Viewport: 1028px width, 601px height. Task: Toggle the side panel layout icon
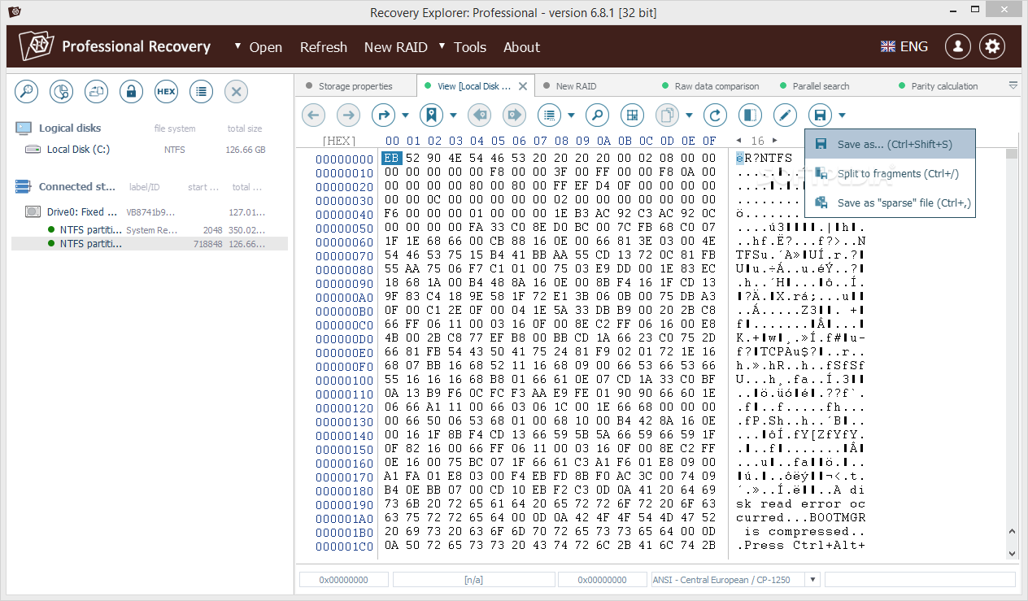click(750, 115)
